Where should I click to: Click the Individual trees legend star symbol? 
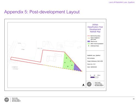(x=89, y=46)
